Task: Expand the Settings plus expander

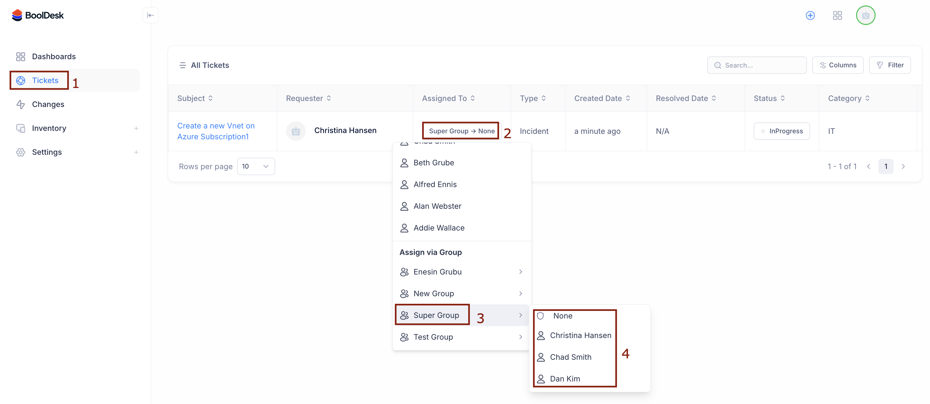Action: click(136, 152)
